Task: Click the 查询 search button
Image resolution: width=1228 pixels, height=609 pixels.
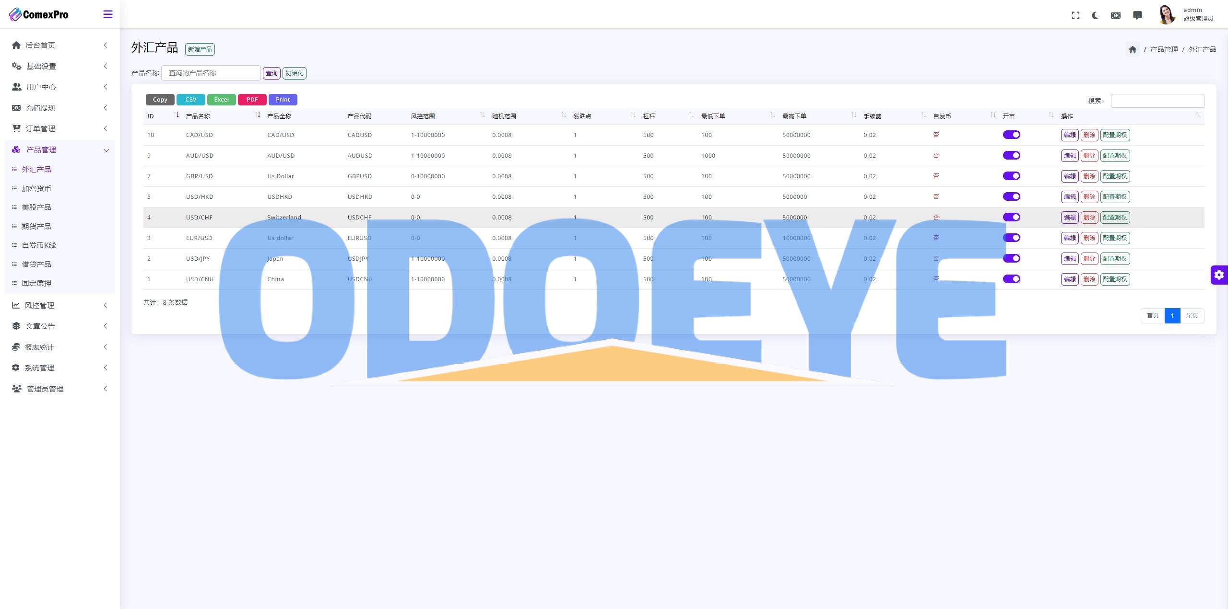Action: coord(271,73)
